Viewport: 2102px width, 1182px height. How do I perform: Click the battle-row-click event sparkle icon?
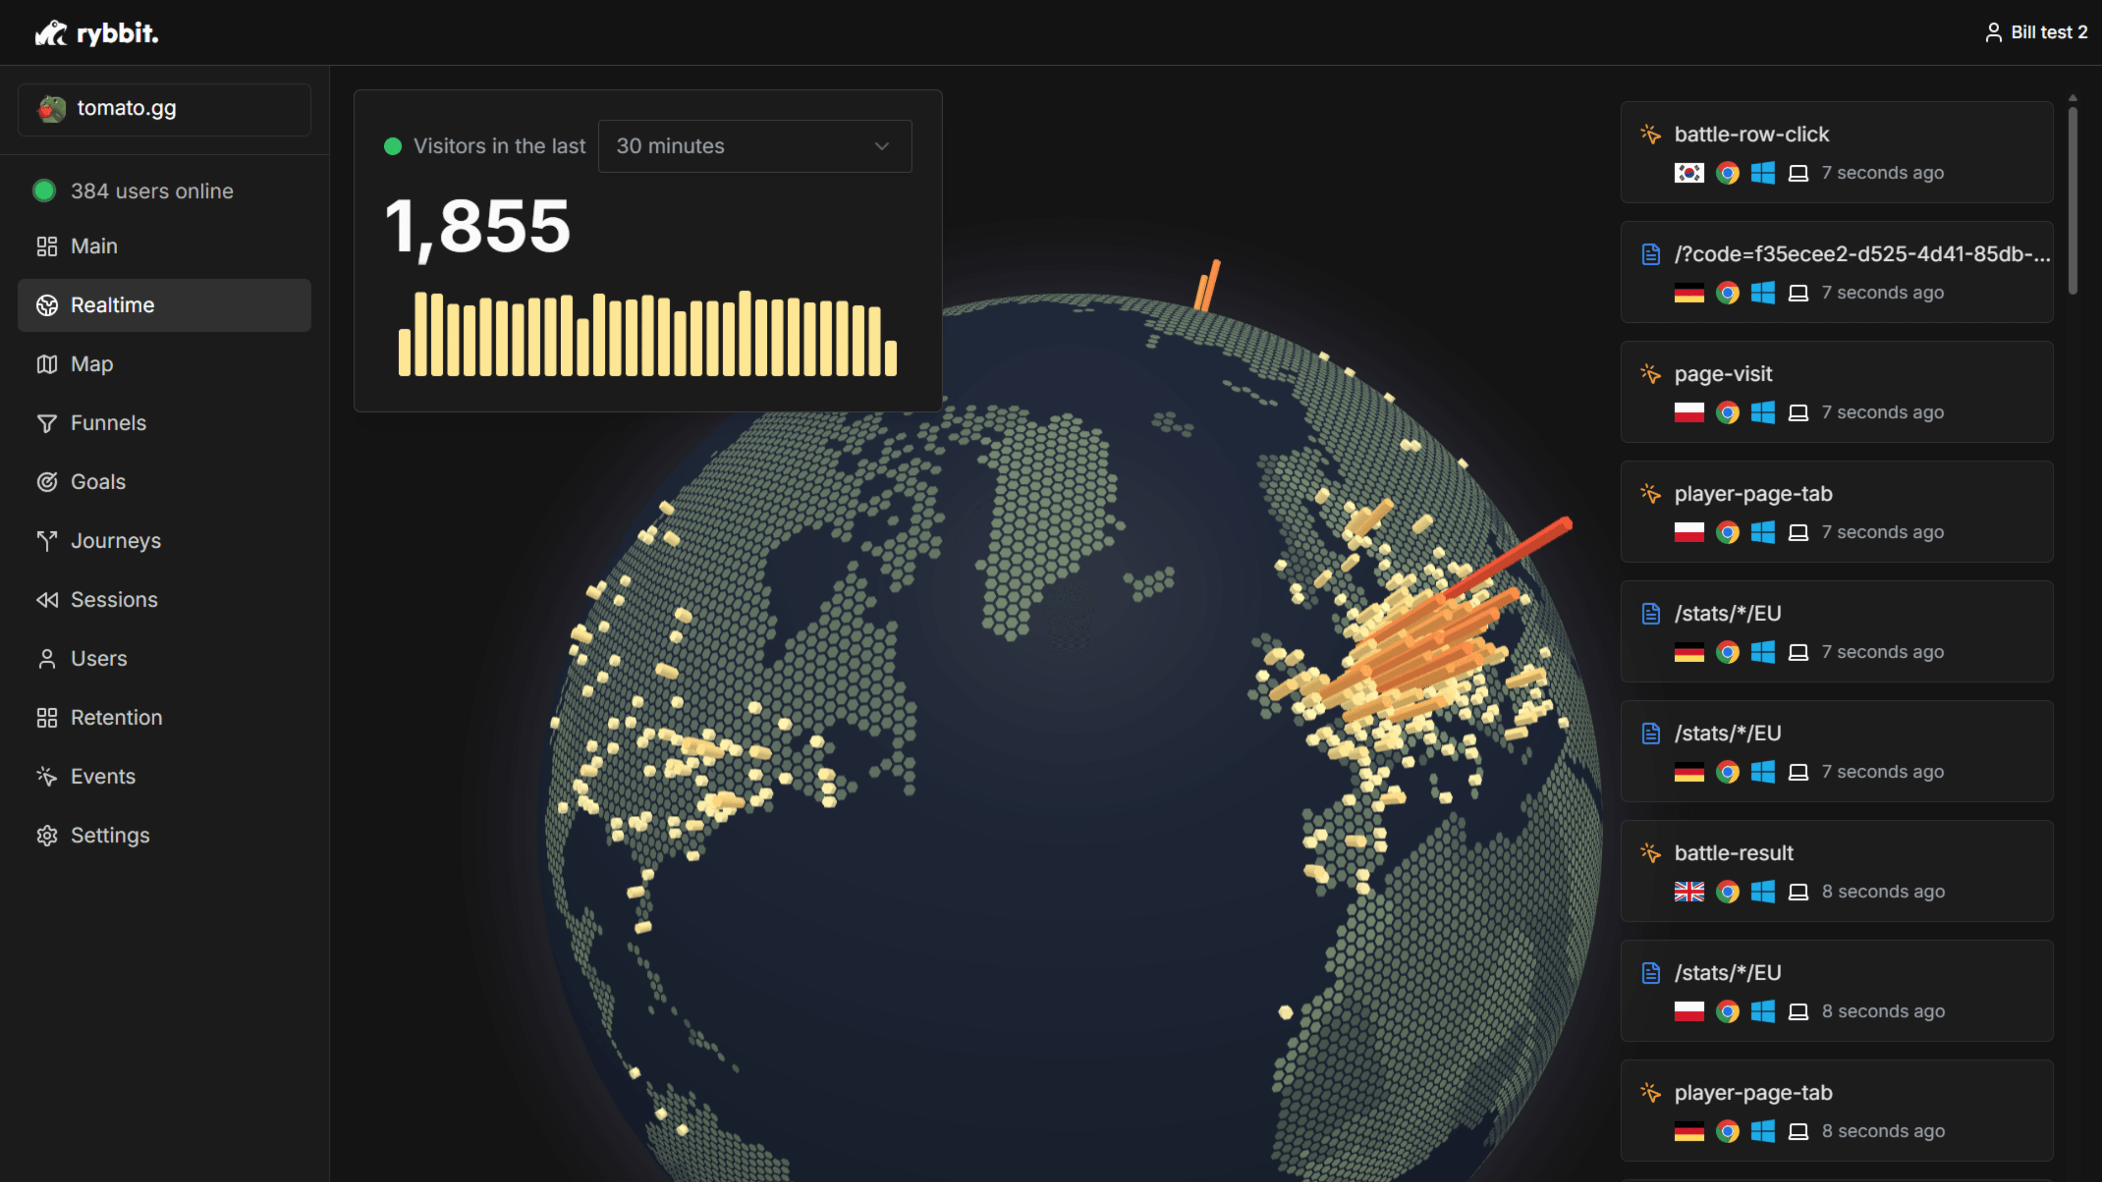coord(1651,135)
